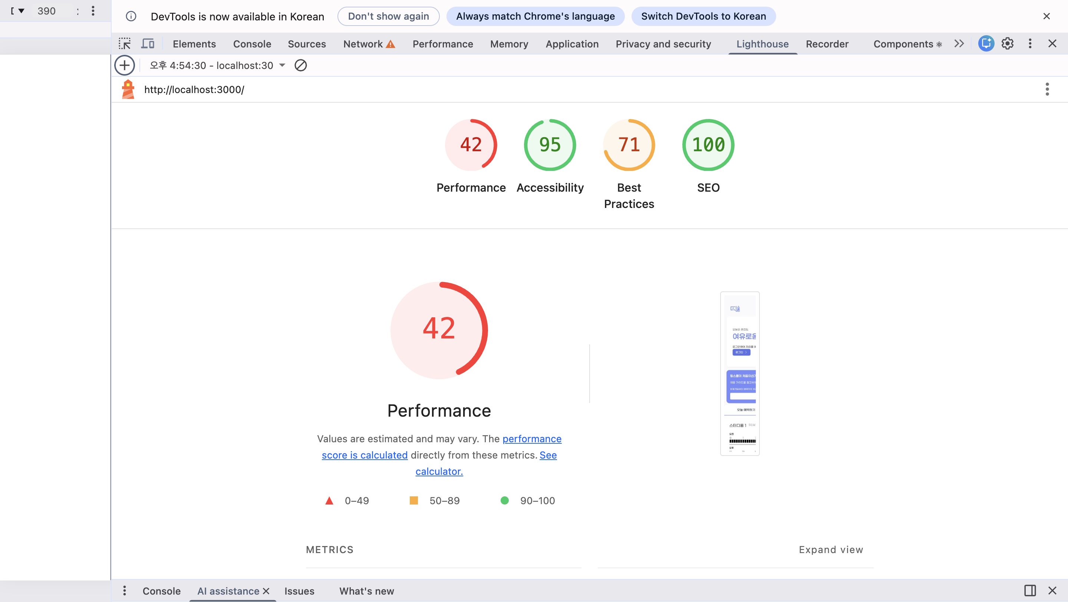This screenshot has width=1068, height=602.
Task: Show more DevTools tabs chevron
Action: click(959, 43)
